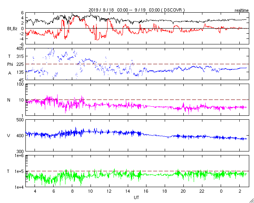
Task: Click the '6' hour tick on the time axis
Action: (x=53, y=191)
